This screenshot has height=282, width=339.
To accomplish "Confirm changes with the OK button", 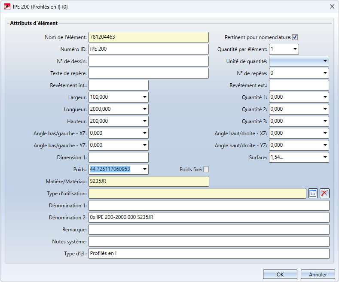I will point(280,274).
